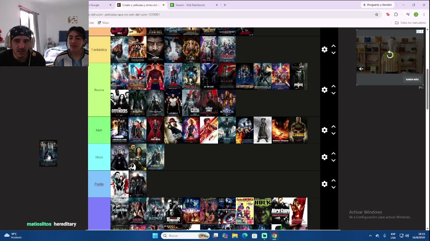The height and width of the screenshot is (241, 430).
Task: Move Mala tier down with arrow
Action: [333, 160]
